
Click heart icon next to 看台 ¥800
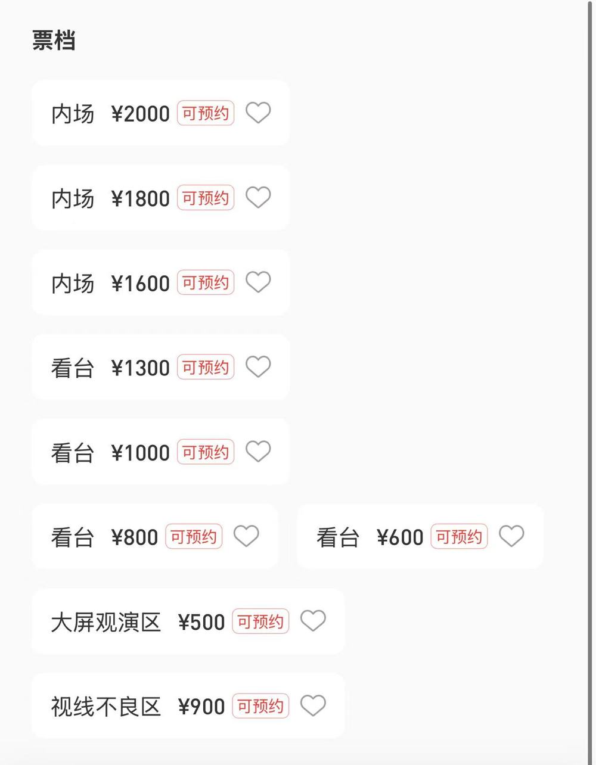click(x=246, y=536)
